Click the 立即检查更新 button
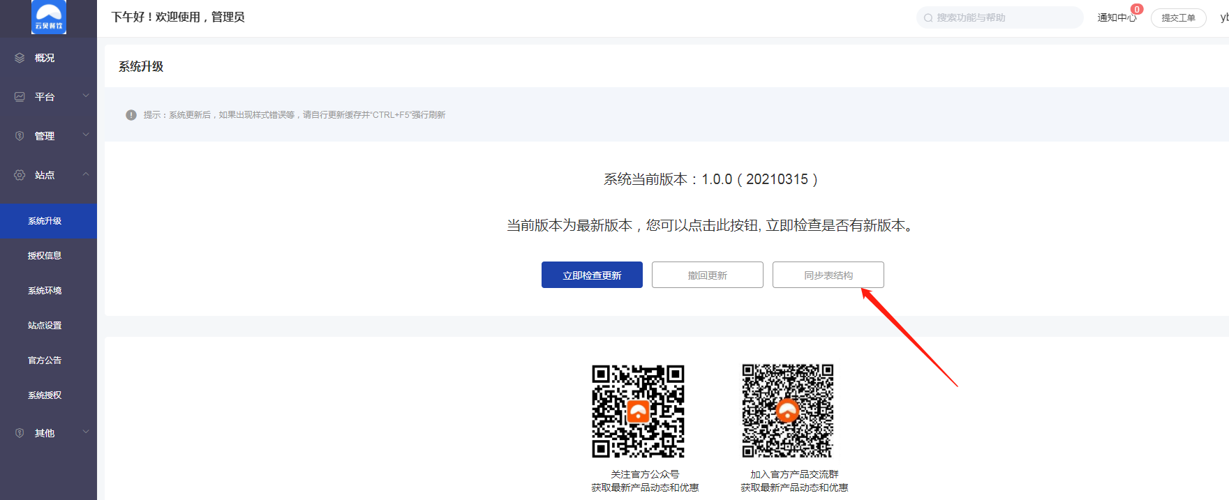The image size is (1229, 500). (x=592, y=275)
